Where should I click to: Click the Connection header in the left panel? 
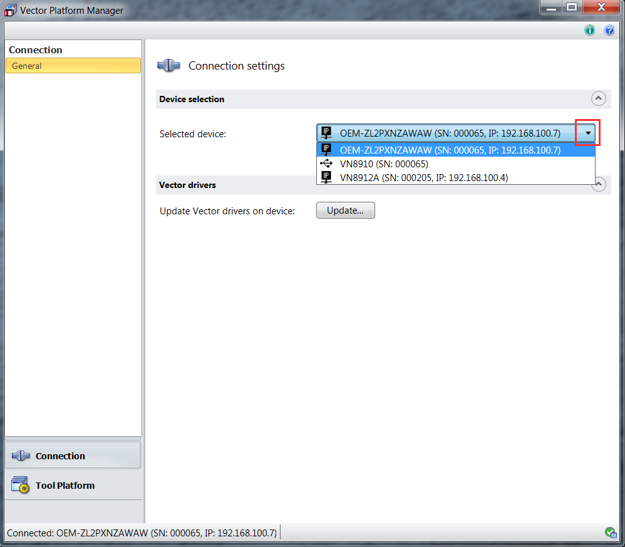(36, 50)
